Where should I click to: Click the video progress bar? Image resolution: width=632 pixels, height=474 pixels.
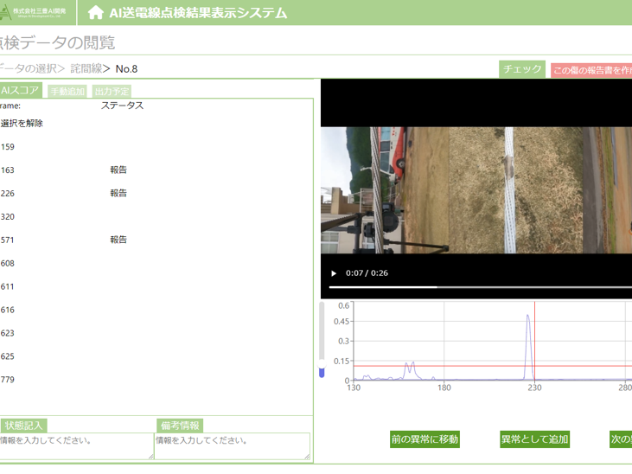pyautogui.click(x=480, y=287)
